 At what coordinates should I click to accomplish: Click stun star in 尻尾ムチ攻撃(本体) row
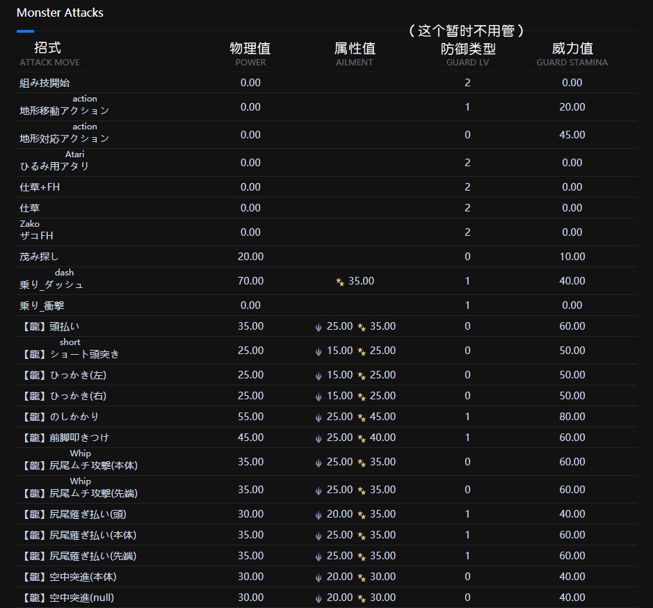point(362,463)
